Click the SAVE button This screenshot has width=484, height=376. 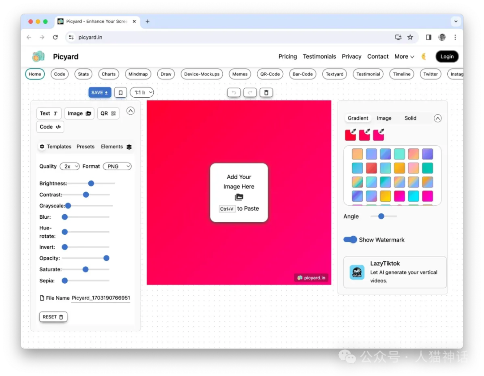coord(99,93)
